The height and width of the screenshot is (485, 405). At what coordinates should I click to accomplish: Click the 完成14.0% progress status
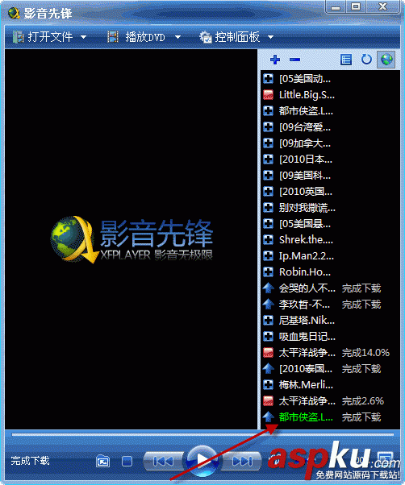pos(365,353)
